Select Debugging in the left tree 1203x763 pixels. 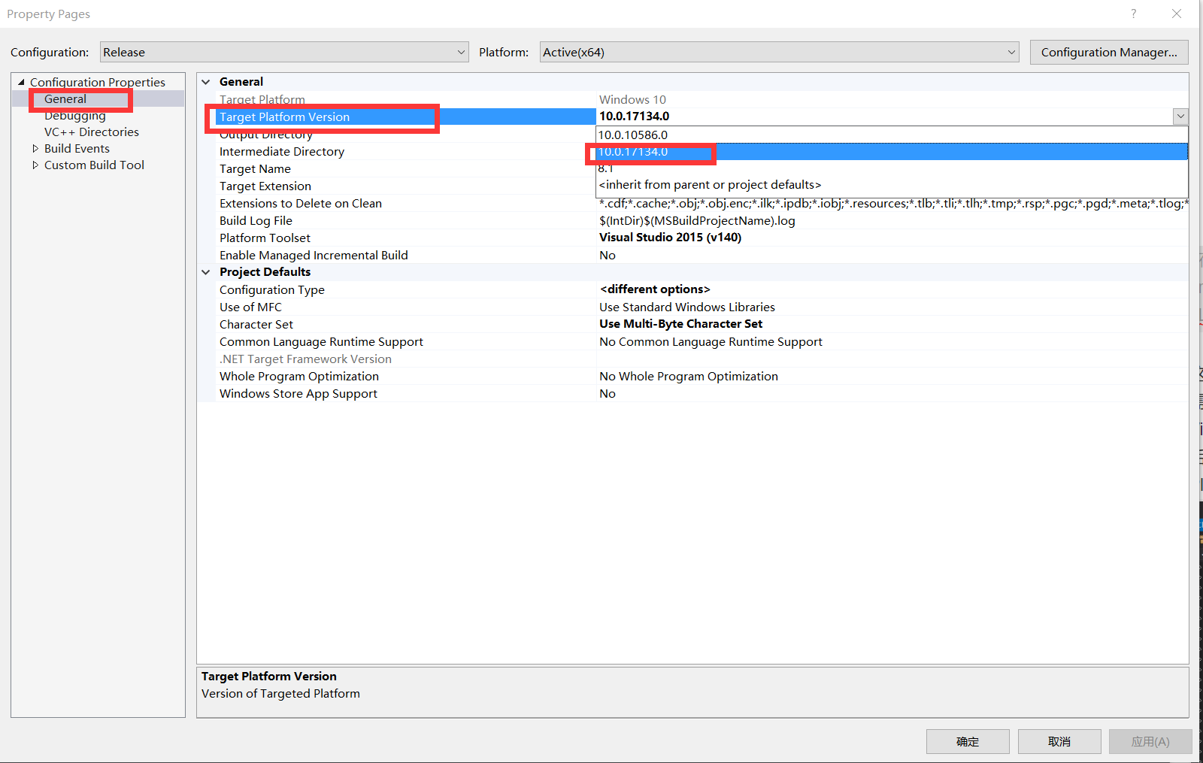[74, 115]
